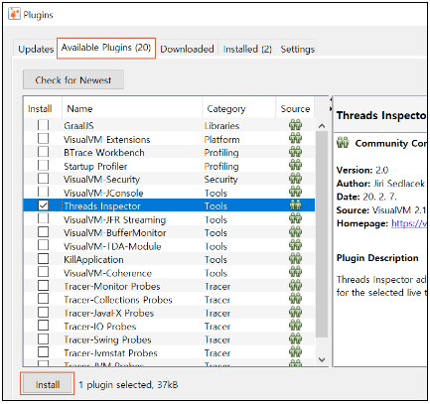Viewport: 430px width, 404px height.
Task: Uncheck the Threads Inspector checkbox
Action: [x=43, y=205]
